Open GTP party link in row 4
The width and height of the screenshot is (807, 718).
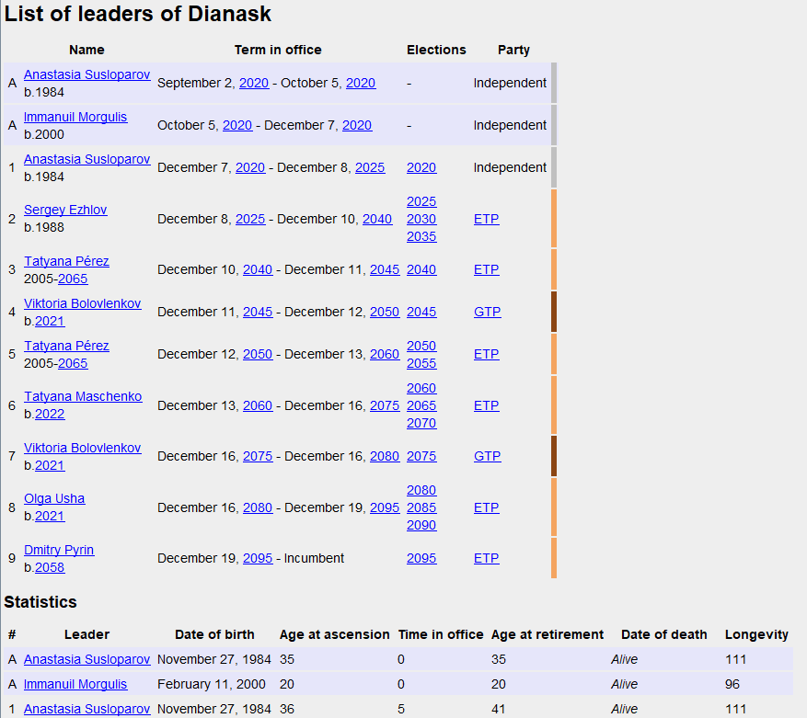488,312
